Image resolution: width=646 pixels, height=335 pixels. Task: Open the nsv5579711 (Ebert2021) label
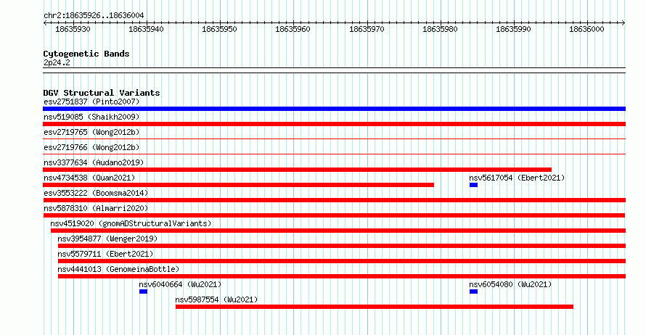(x=105, y=254)
